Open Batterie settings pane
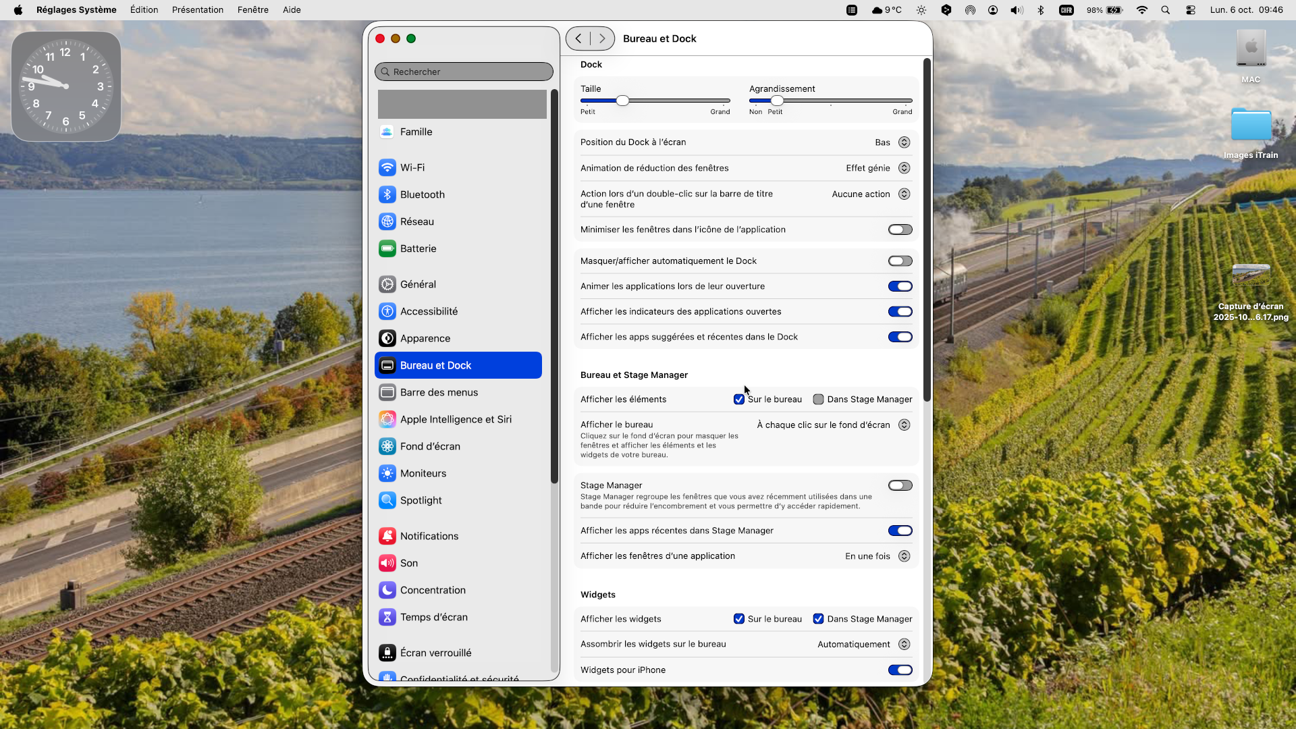The height and width of the screenshot is (729, 1296). click(418, 248)
